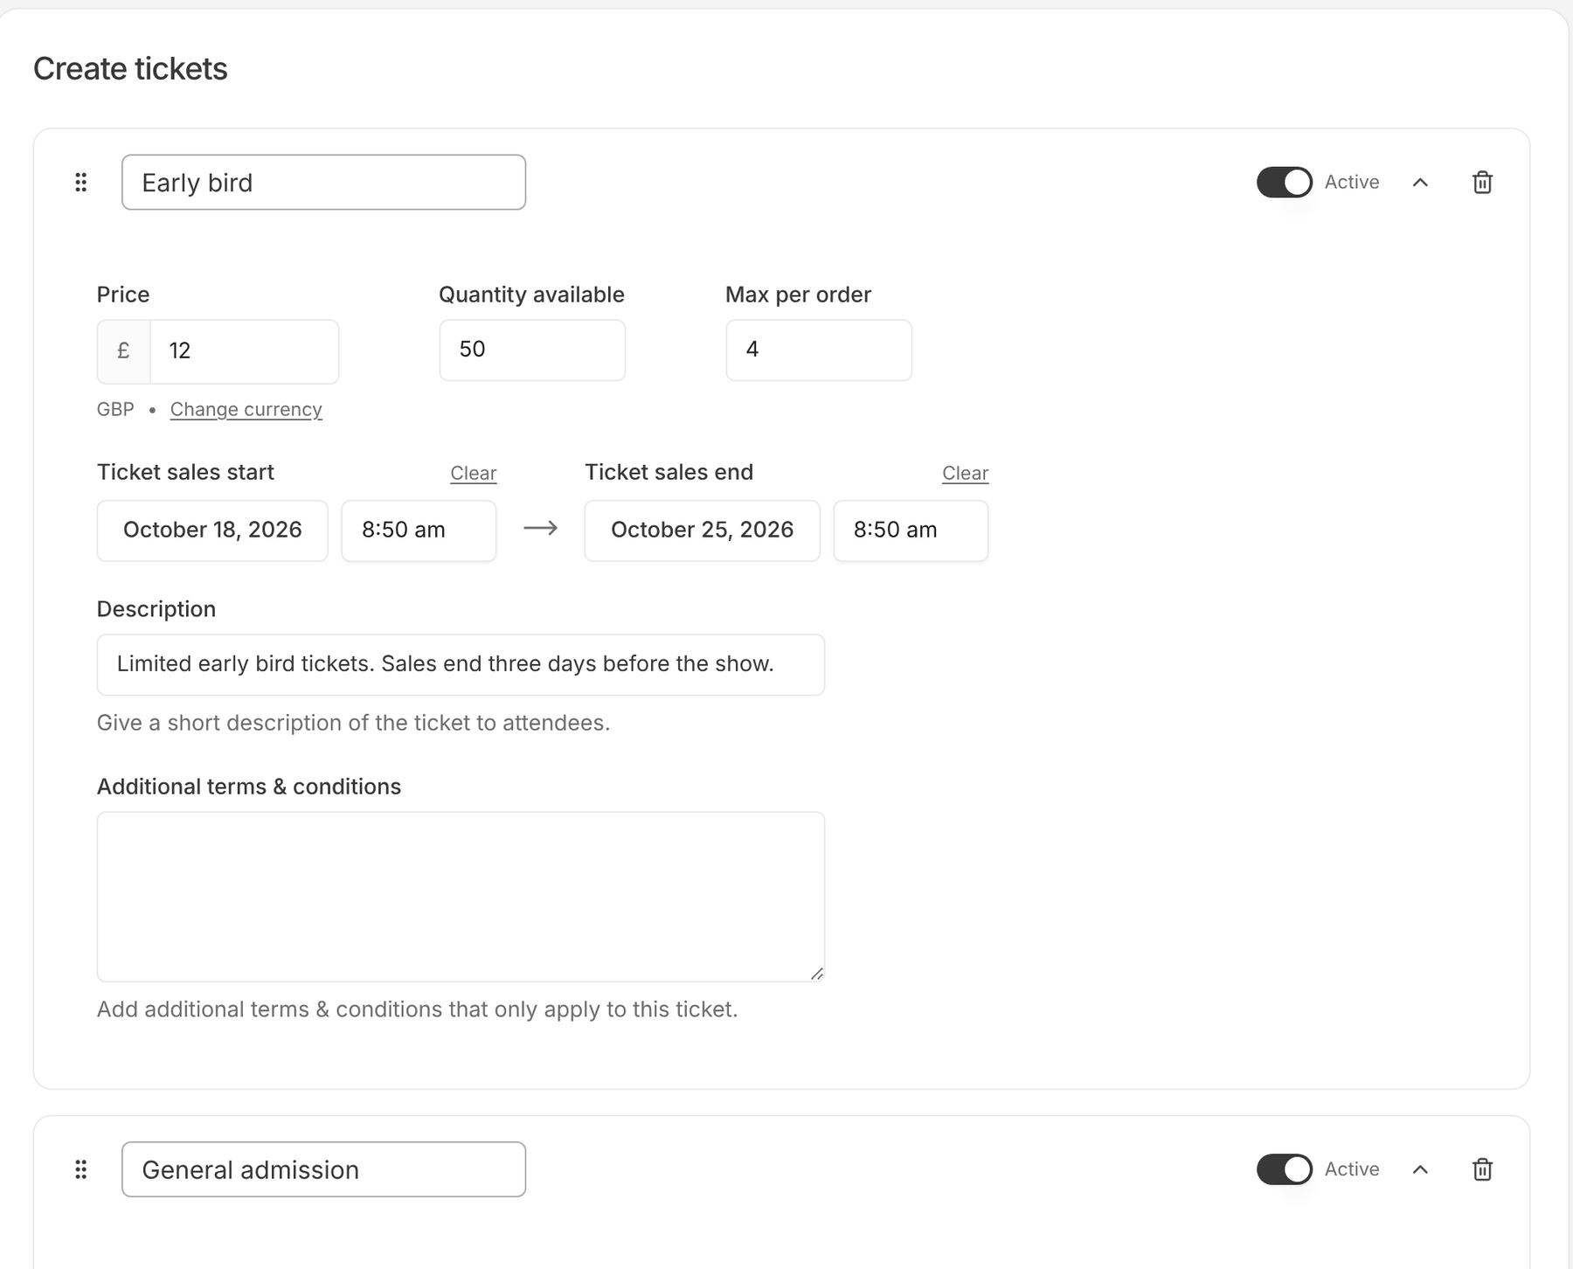1573x1269 pixels.
Task: Click the GBP currency code text
Action: pyautogui.click(x=115, y=410)
